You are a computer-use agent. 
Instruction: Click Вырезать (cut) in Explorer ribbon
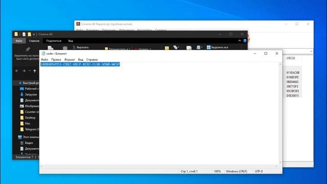click(81, 48)
